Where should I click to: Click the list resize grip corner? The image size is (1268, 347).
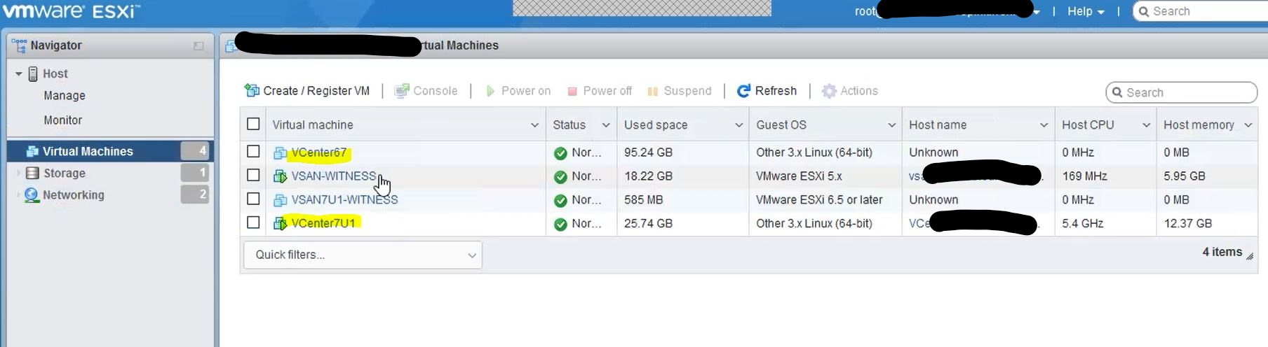click(x=1250, y=257)
